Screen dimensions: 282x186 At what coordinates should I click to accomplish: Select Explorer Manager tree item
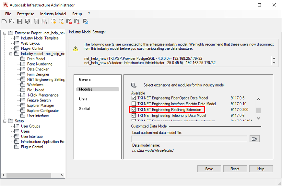(x=41, y=106)
